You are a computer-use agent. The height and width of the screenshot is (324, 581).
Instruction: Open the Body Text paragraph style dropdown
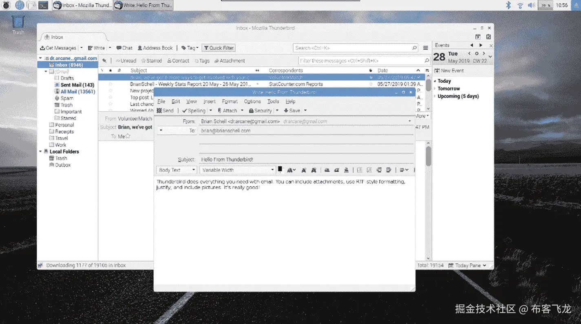[x=177, y=170]
